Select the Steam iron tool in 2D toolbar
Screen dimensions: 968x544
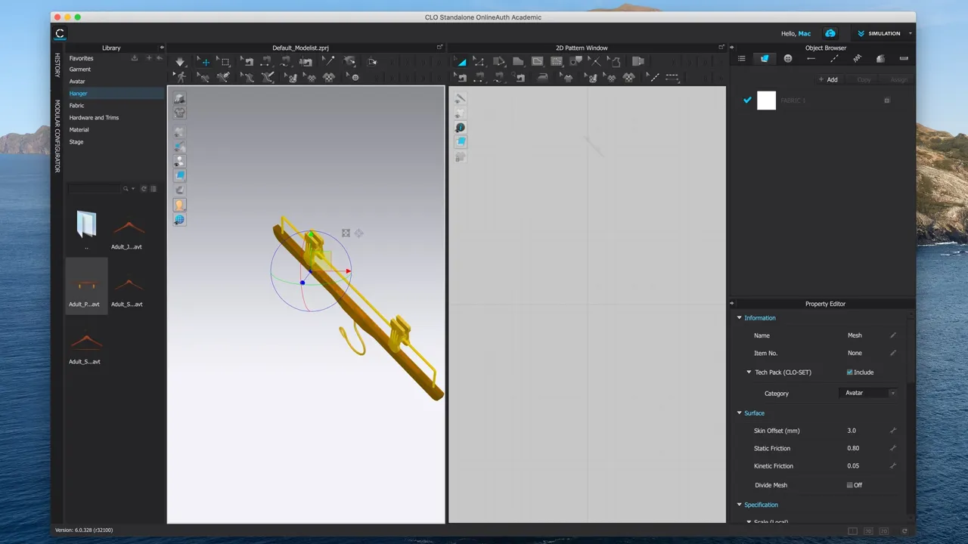(x=542, y=77)
